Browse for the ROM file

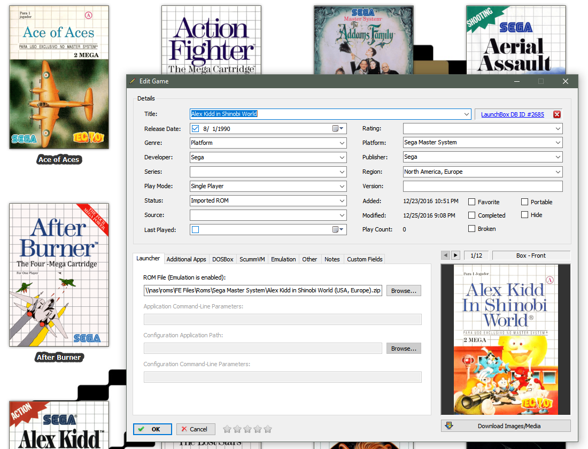(404, 291)
